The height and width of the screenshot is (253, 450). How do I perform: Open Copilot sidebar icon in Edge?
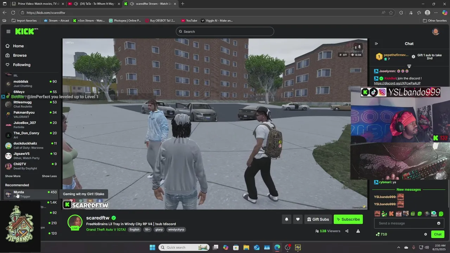tap(445, 13)
